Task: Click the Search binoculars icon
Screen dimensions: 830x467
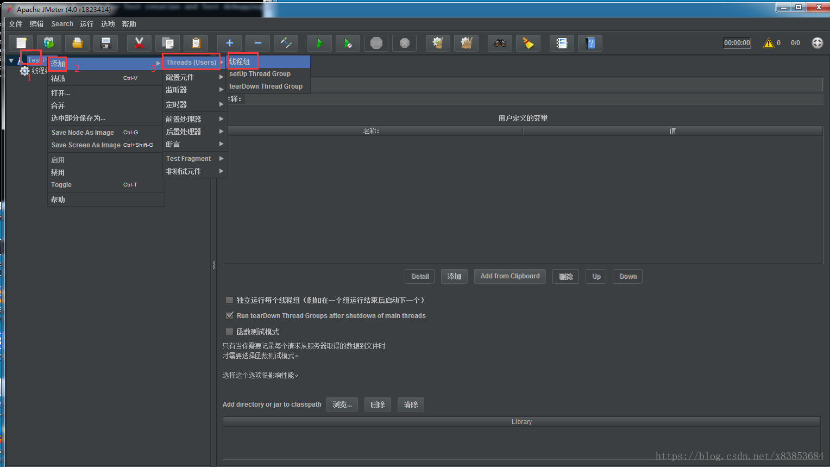Action: point(500,43)
